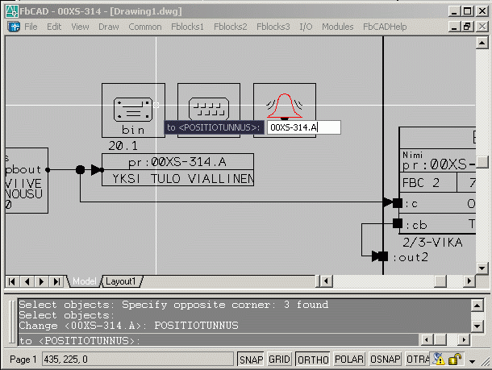
Task: Toggle ORTHO mode in status bar
Action: point(313,360)
